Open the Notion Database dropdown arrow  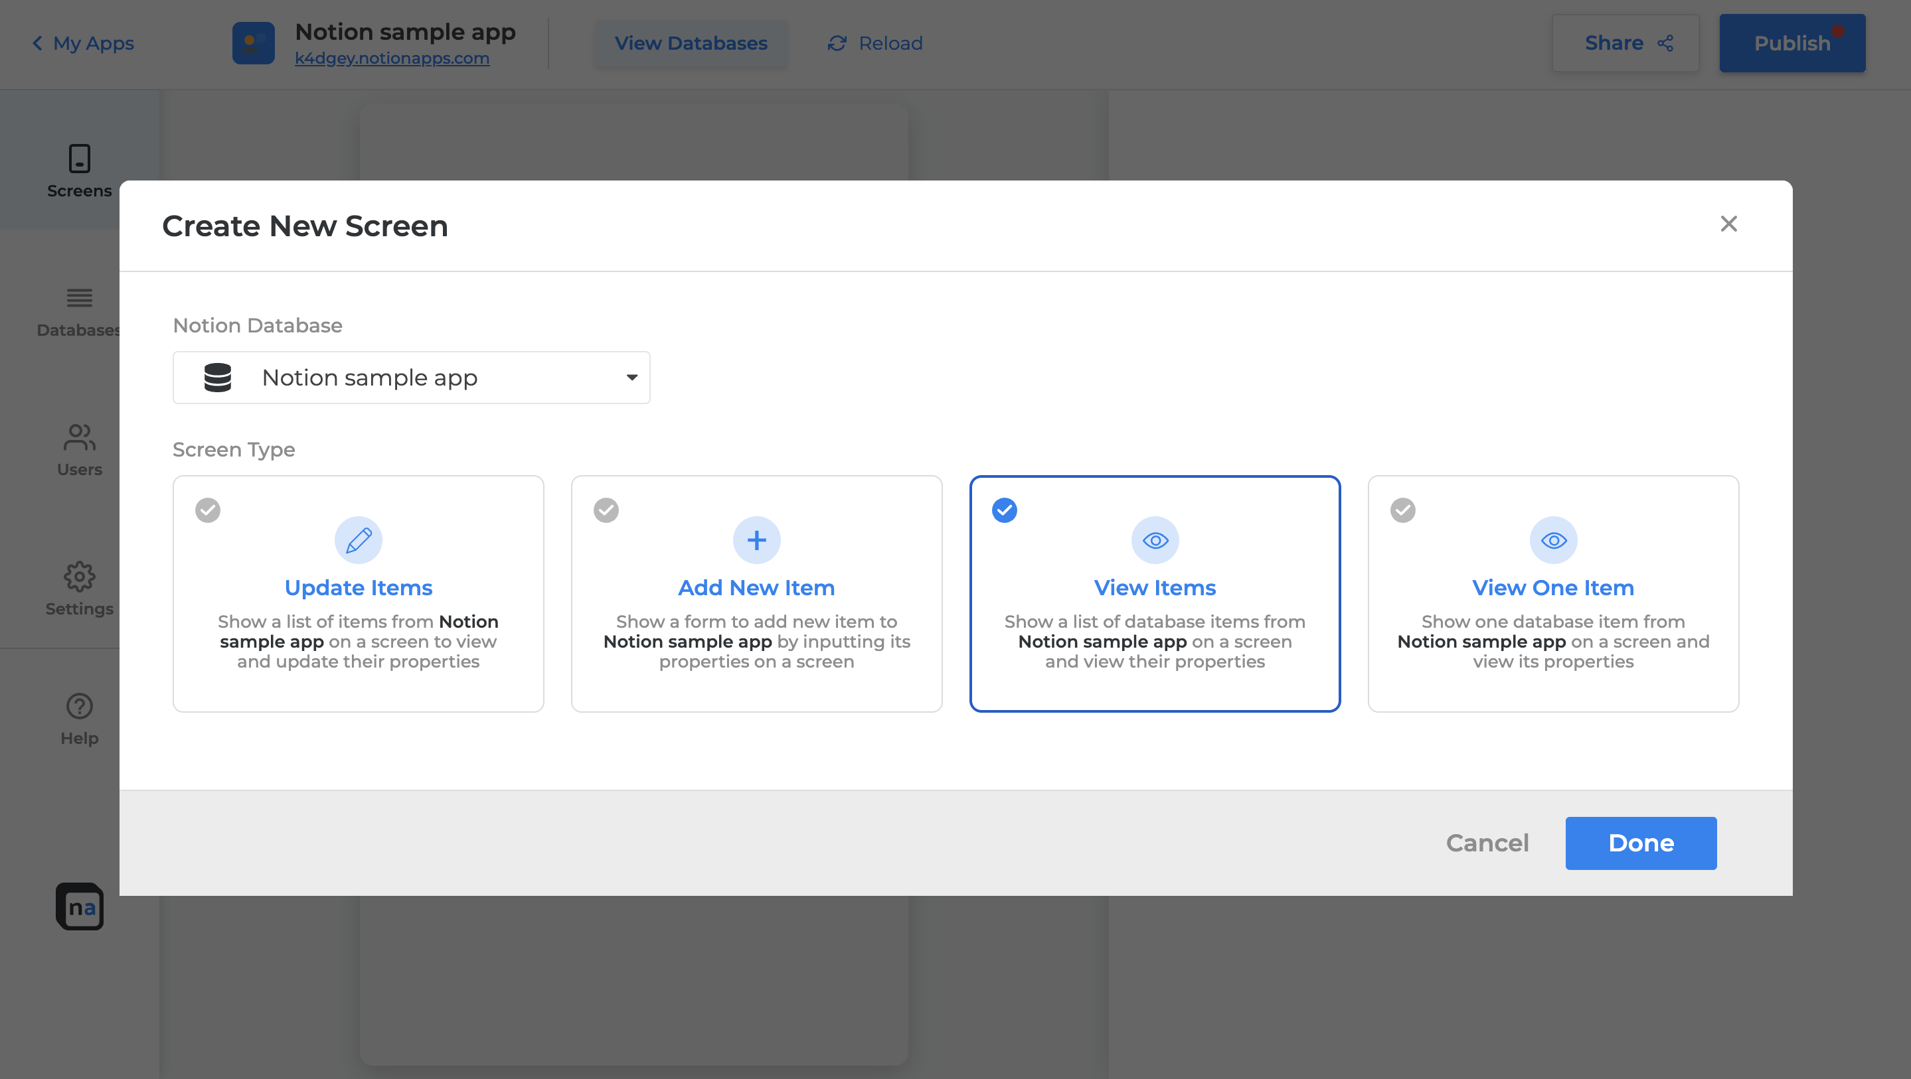point(631,378)
